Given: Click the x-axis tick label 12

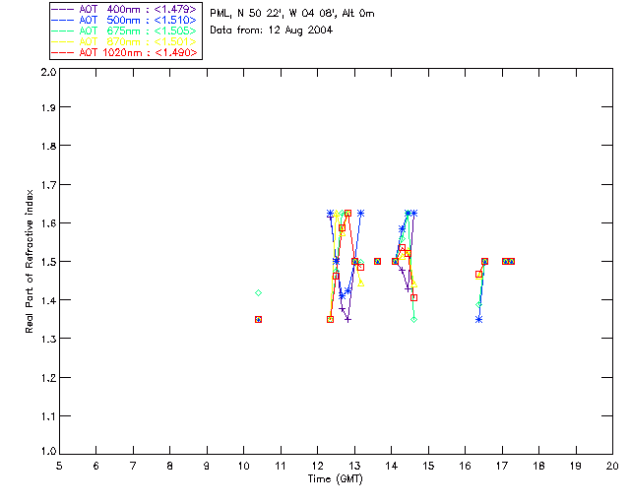Looking at the screenshot, I should click(317, 466).
